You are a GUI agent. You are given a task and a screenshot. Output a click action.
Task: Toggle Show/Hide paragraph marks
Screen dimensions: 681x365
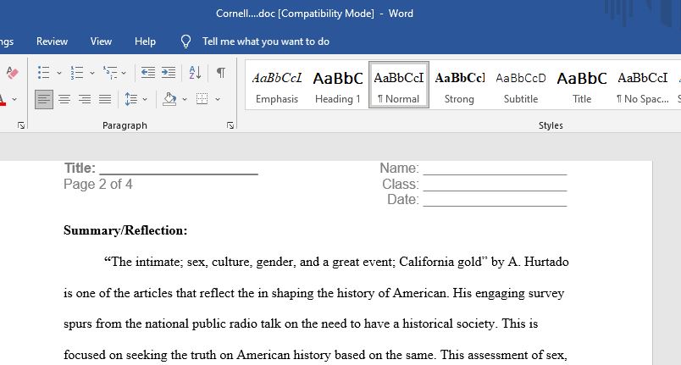(x=220, y=73)
